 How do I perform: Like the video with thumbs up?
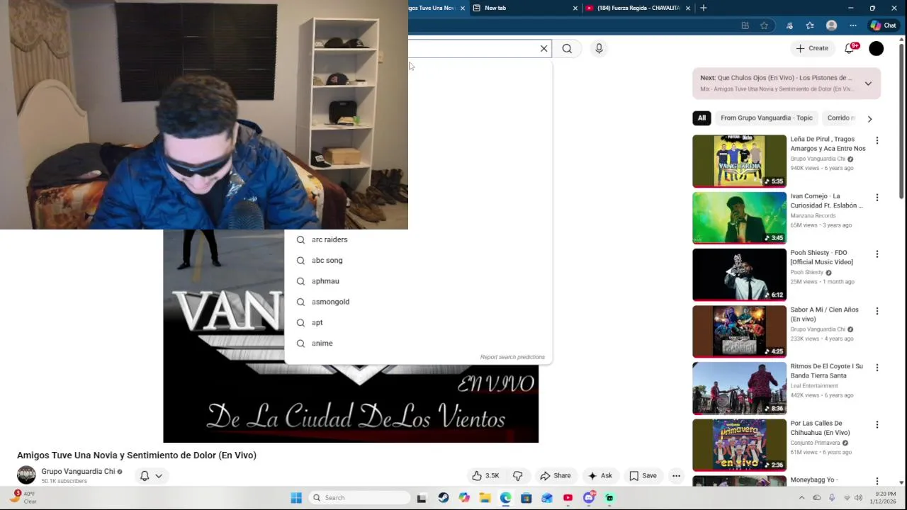pyautogui.click(x=486, y=476)
